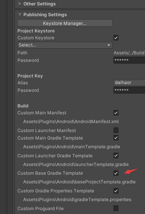Viewport: 145px width, 214px height.
Task: Toggle the Custom Keystore checkbox
Action: pos(116,38)
